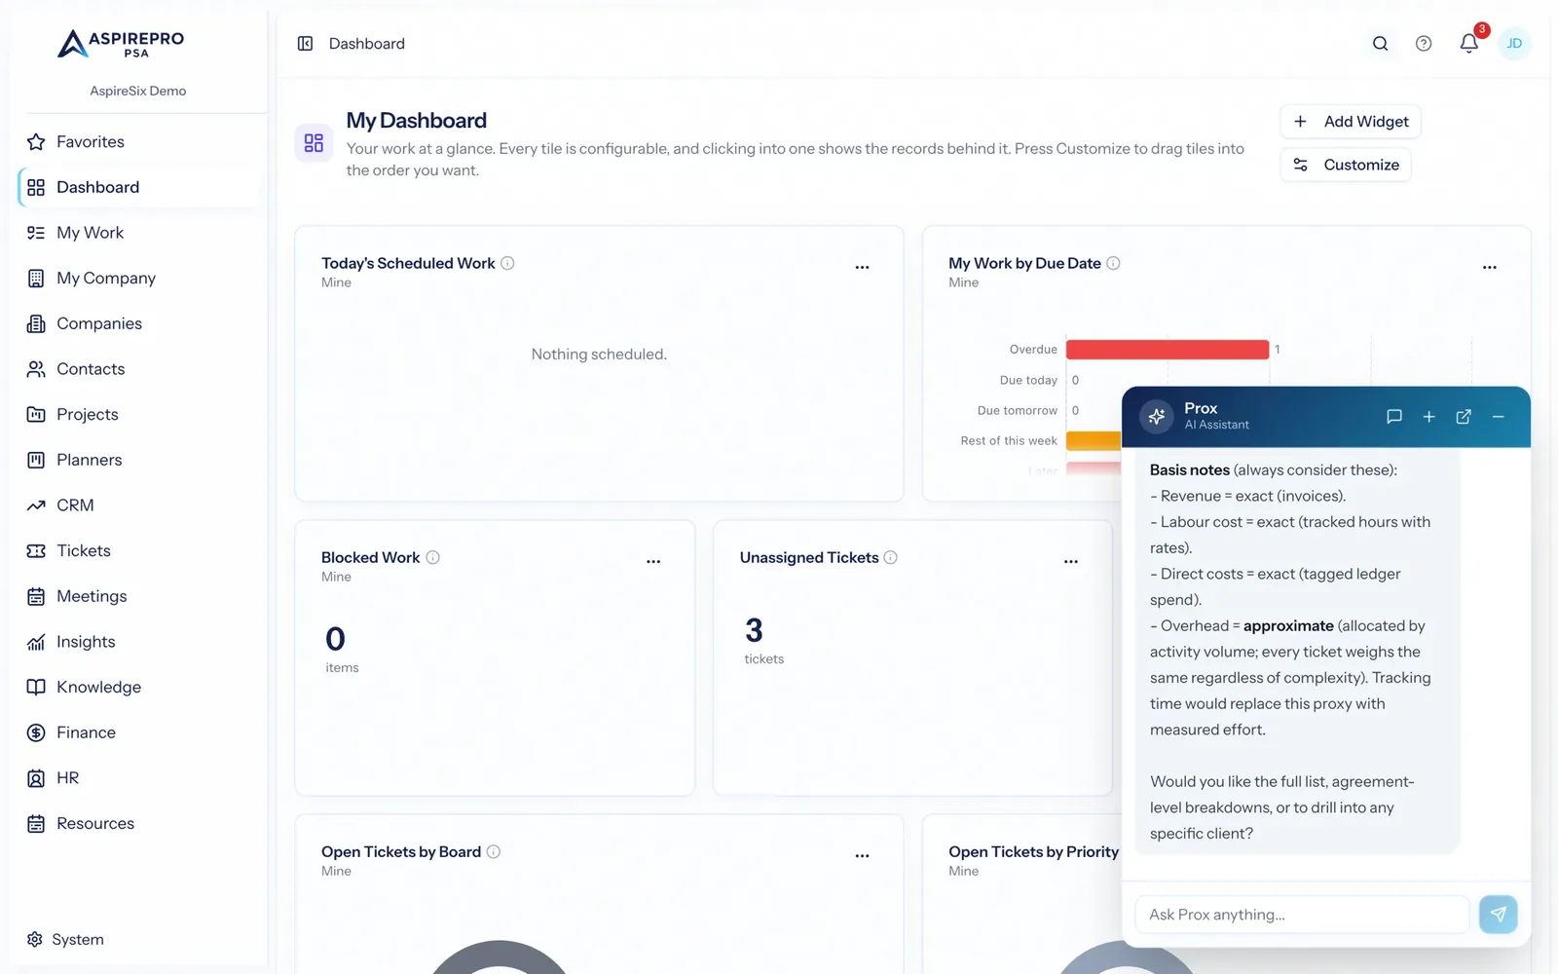1558x974 pixels.
Task: Click the red Overdue bar
Action: coord(1168,350)
